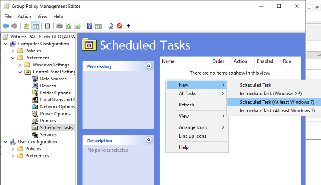The image size is (321, 185).
Task: Choose Line up Icons
Action: 196,136
